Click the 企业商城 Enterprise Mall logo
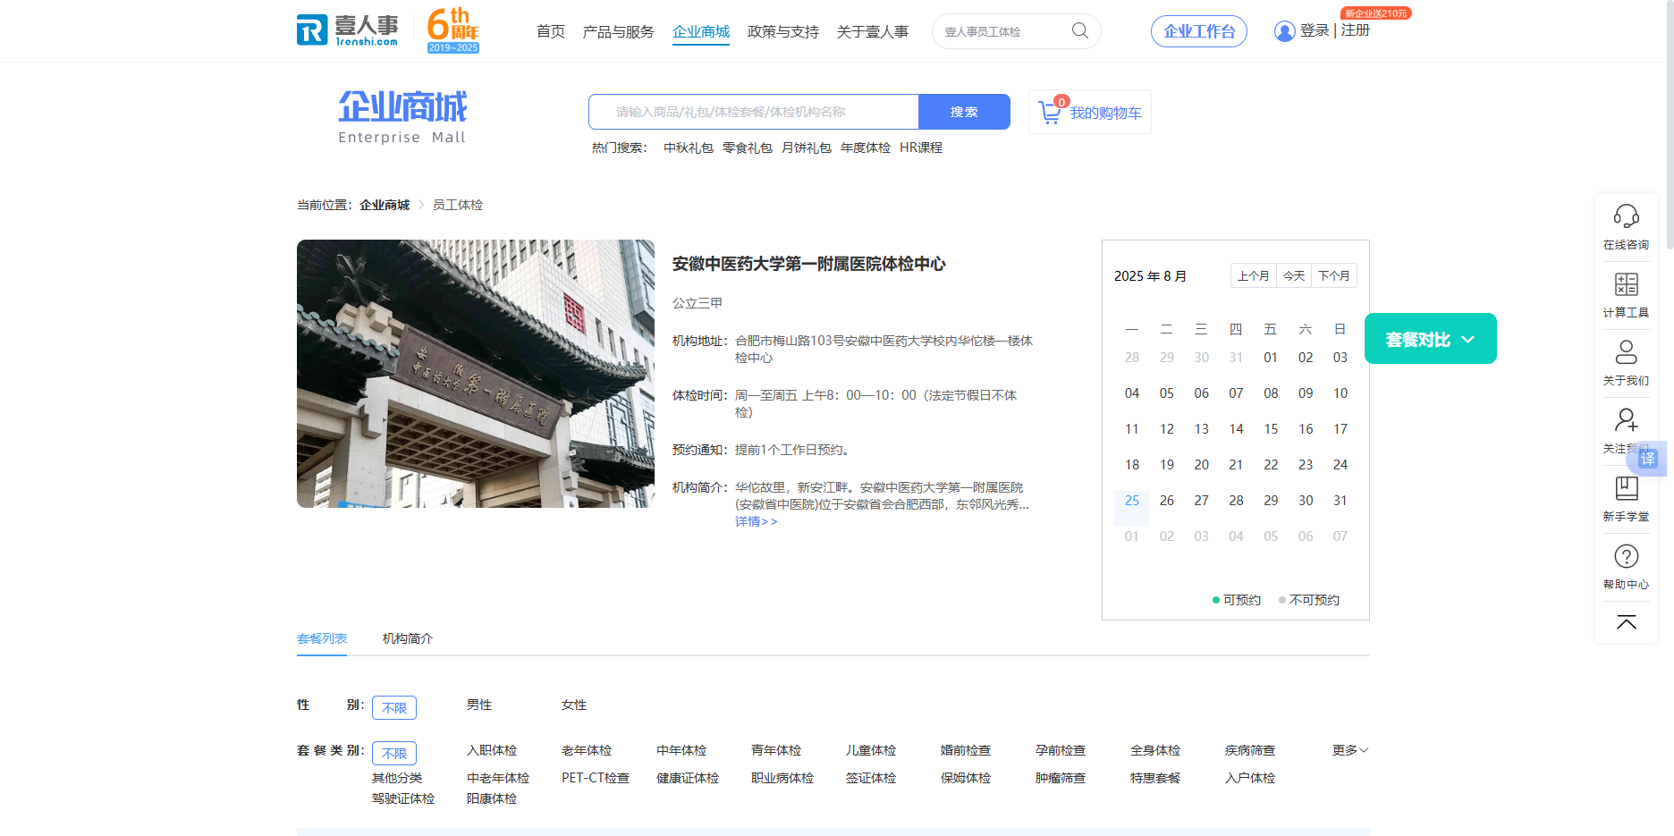Screen dimensions: 1674x836 pyautogui.click(x=402, y=117)
